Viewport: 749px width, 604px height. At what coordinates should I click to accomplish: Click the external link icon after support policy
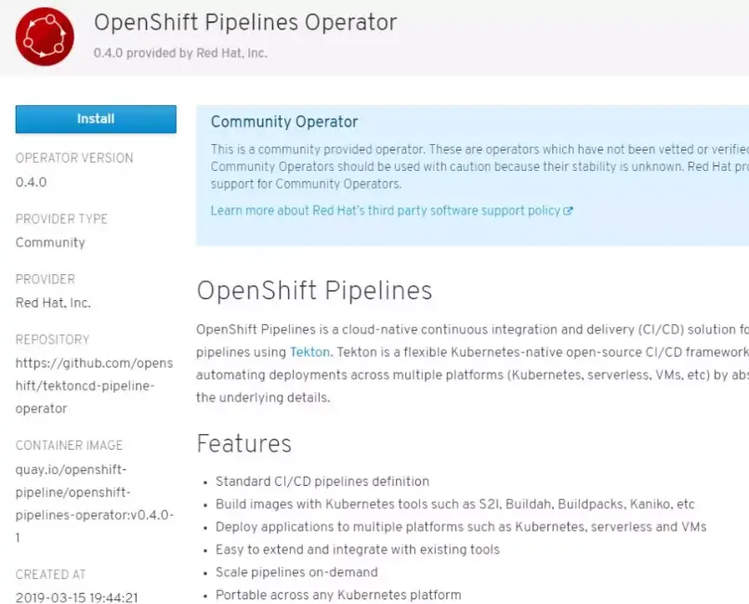[568, 211]
